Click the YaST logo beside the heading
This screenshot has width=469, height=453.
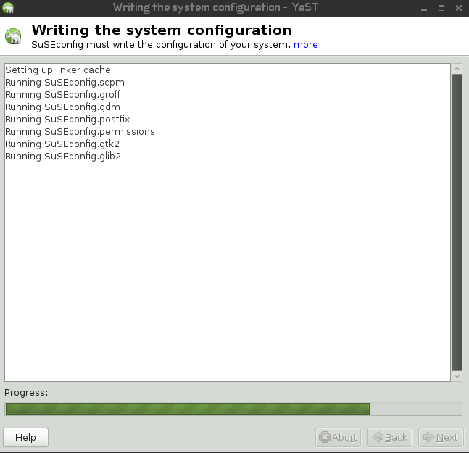click(x=13, y=36)
